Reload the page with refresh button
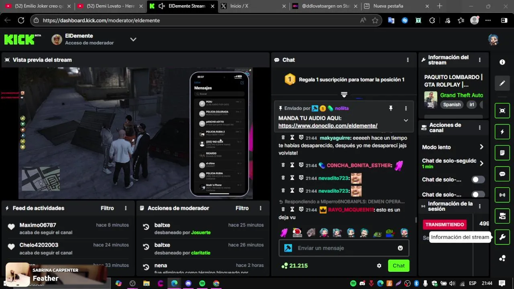The height and width of the screenshot is (289, 514). tap(21, 20)
